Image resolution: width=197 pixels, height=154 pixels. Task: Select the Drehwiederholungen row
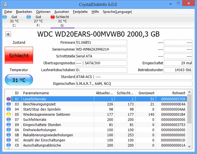tap(96, 130)
